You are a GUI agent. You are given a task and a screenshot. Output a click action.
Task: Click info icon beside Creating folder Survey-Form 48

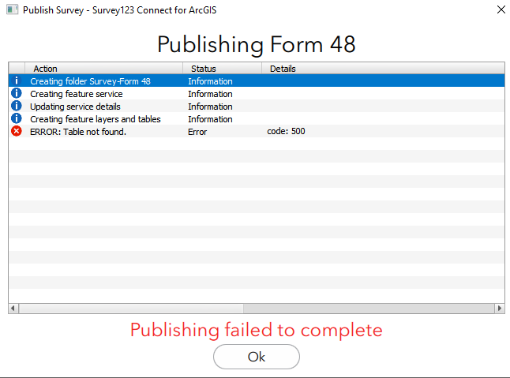click(17, 80)
